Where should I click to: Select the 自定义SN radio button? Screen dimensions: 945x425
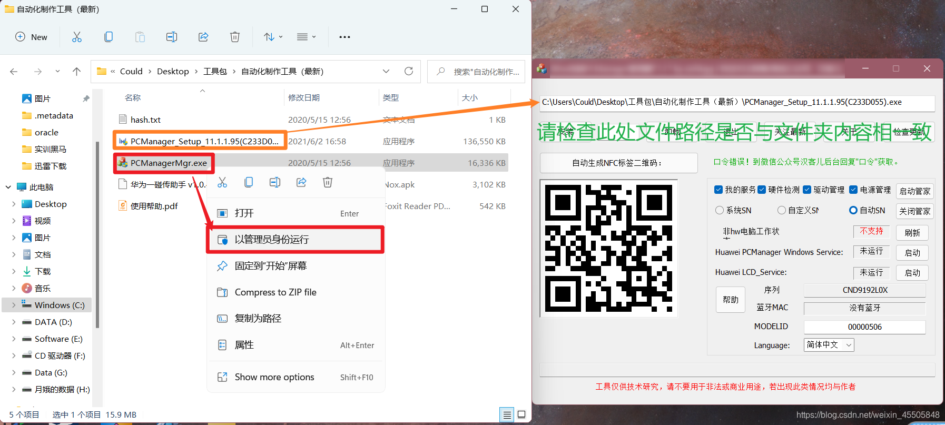[782, 210]
